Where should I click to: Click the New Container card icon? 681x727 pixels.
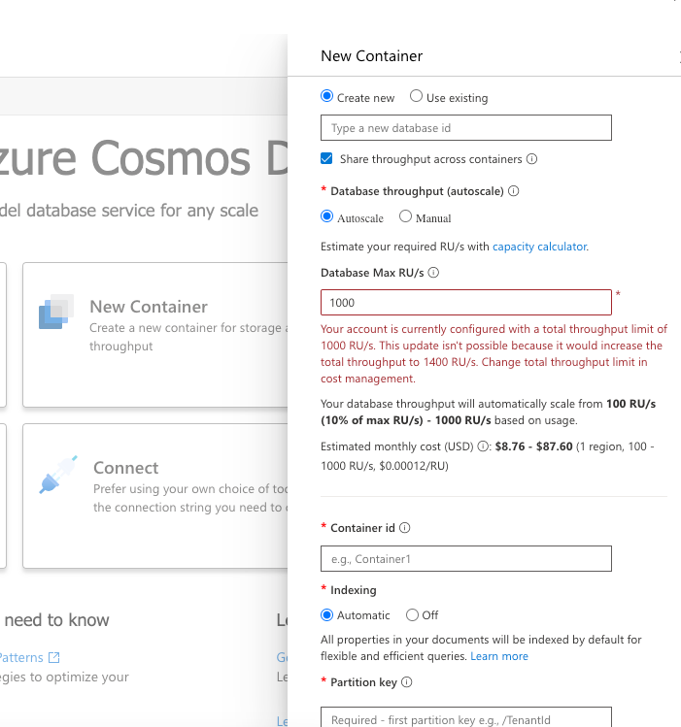pos(56,312)
